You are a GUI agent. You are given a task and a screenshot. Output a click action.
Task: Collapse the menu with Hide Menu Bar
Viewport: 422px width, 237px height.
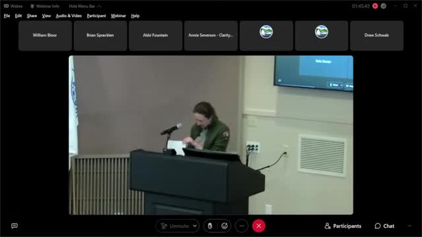85,6
